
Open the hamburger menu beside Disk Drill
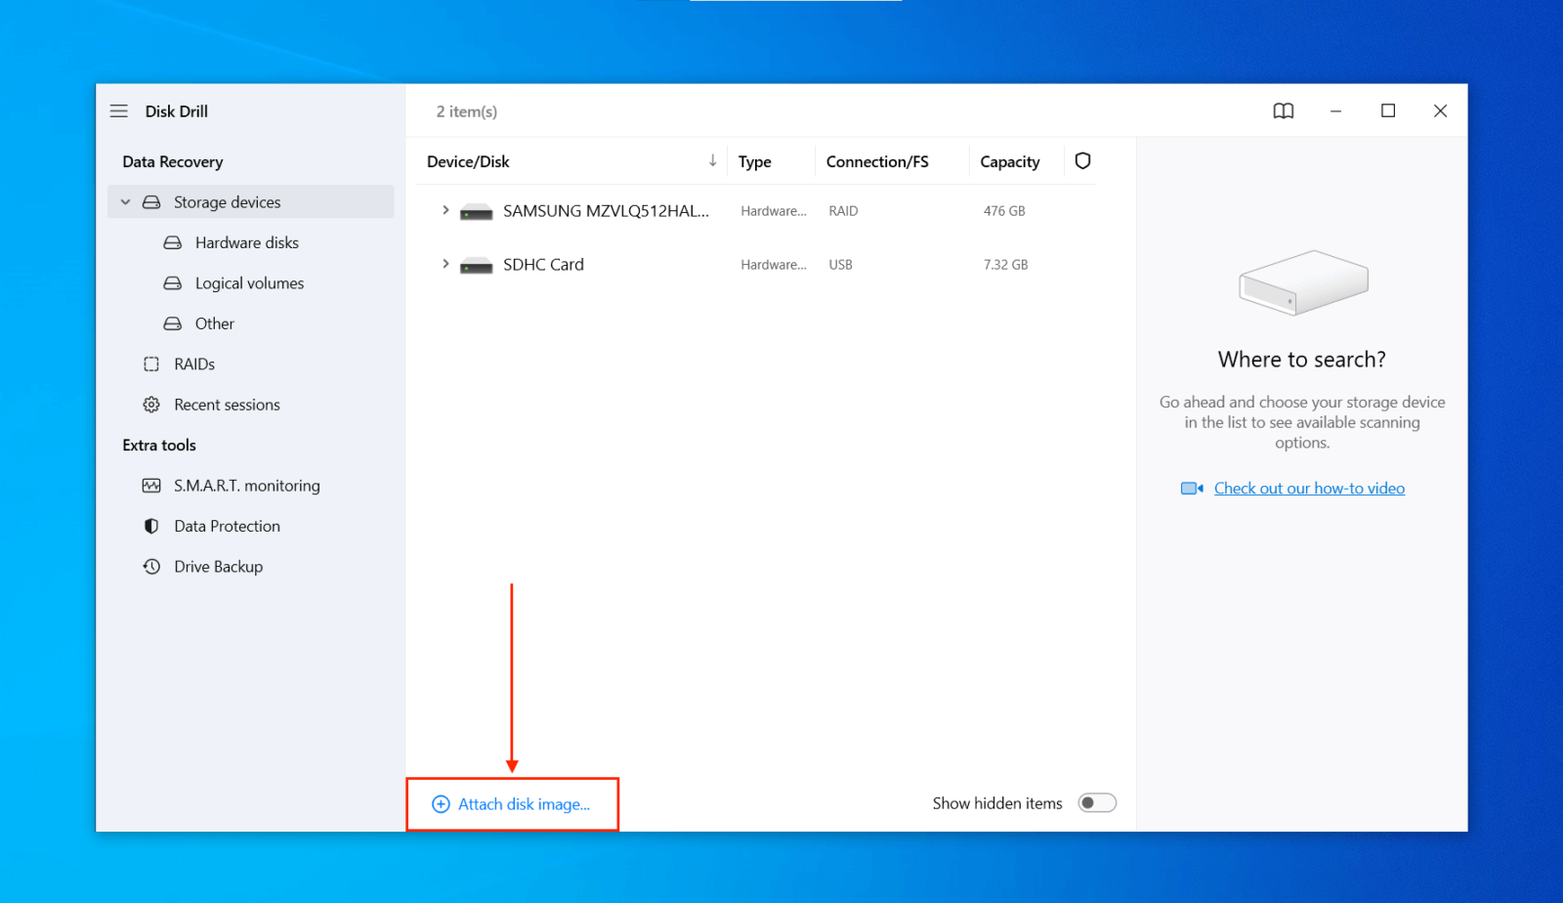[x=118, y=110]
